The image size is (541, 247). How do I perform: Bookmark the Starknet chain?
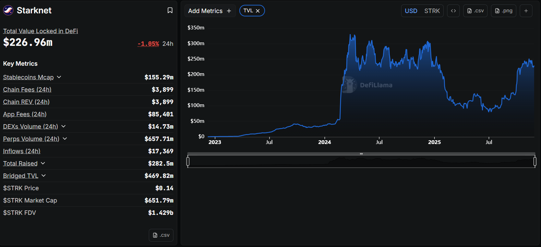[170, 11]
